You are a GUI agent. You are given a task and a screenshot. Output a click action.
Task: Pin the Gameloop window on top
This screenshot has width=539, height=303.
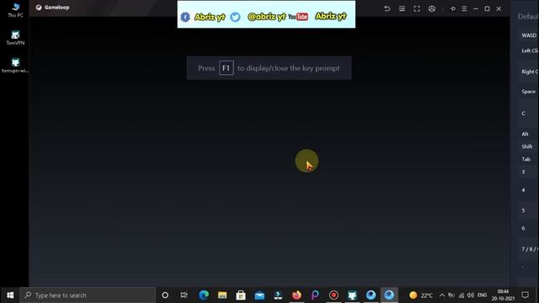(453, 8)
